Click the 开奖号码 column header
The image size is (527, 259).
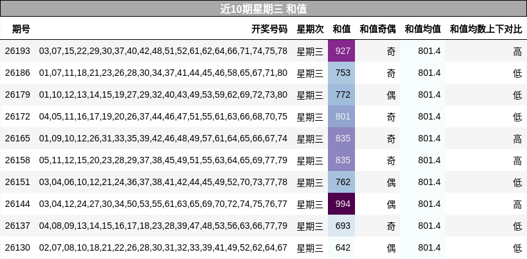pyautogui.click(x=269, y=29)
